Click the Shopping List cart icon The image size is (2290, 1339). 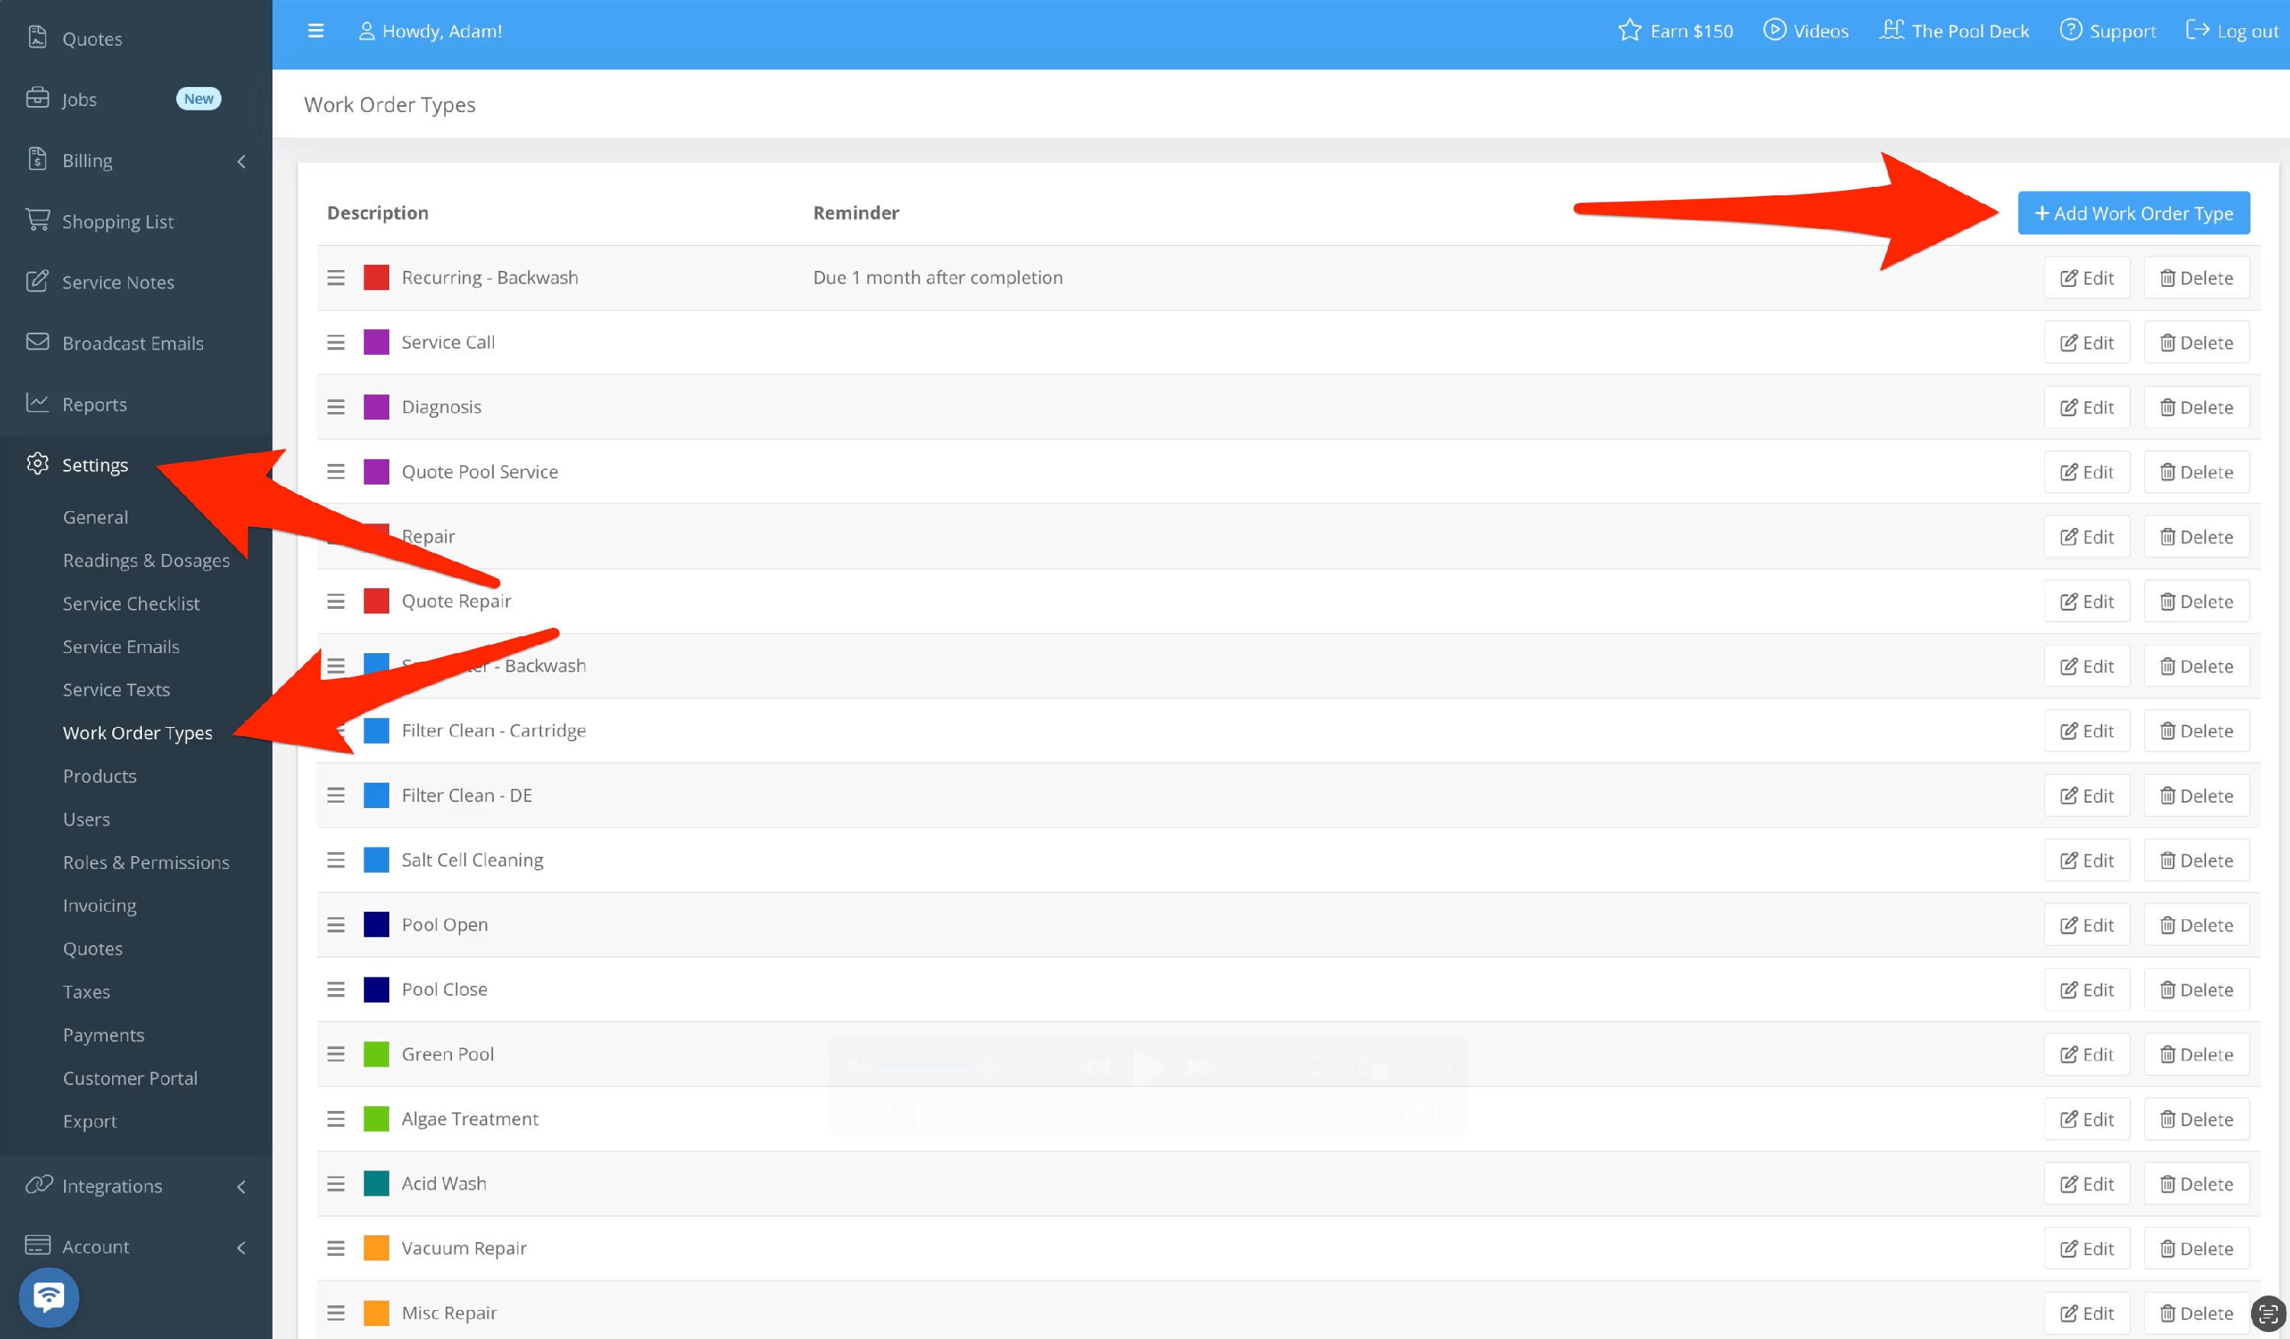tap(37, 220)
